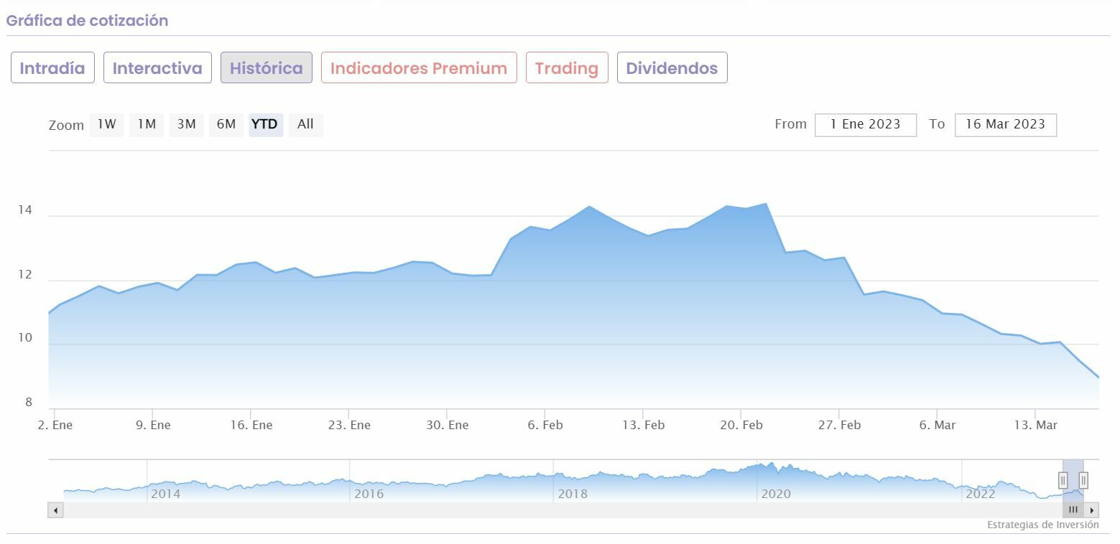Open the Intradía chart tab
This screenshot has width=1120, height=544.
point(52,68)
